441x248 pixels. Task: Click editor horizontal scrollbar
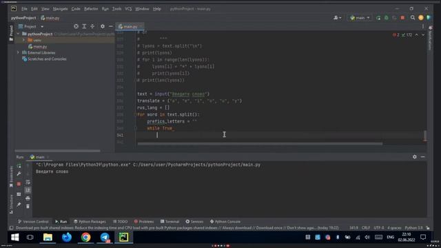tap(260, 144)
